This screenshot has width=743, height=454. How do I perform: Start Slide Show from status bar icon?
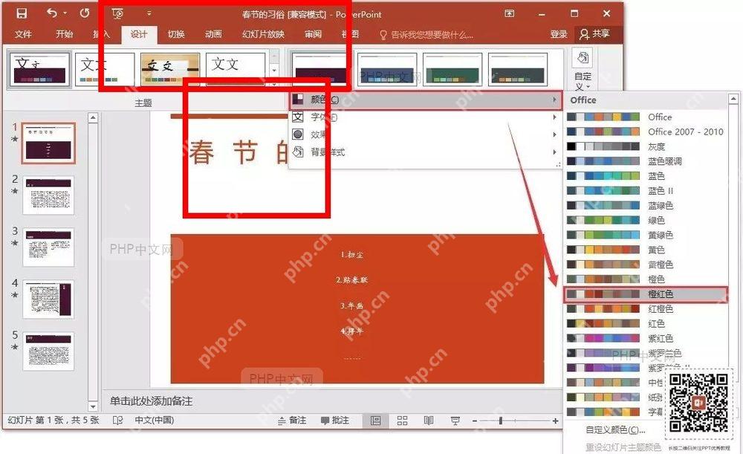pyautogui.click(x=455, y=421)
